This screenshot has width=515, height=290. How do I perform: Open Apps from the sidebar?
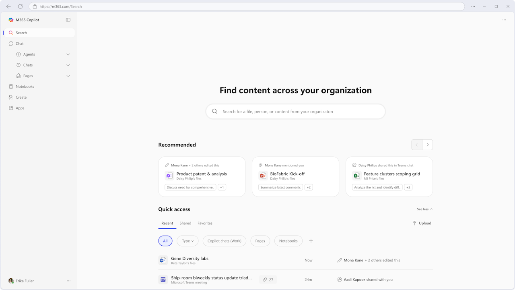click(11, 108)
